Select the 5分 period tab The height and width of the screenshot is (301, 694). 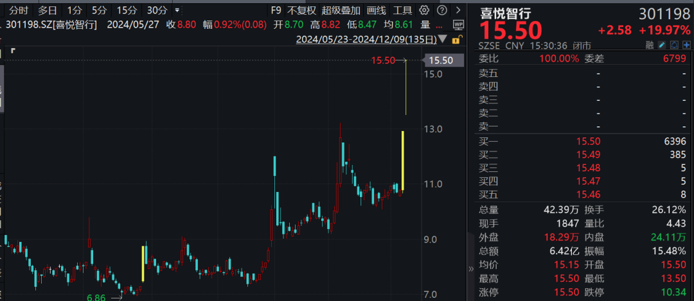[x=99, y=10]
